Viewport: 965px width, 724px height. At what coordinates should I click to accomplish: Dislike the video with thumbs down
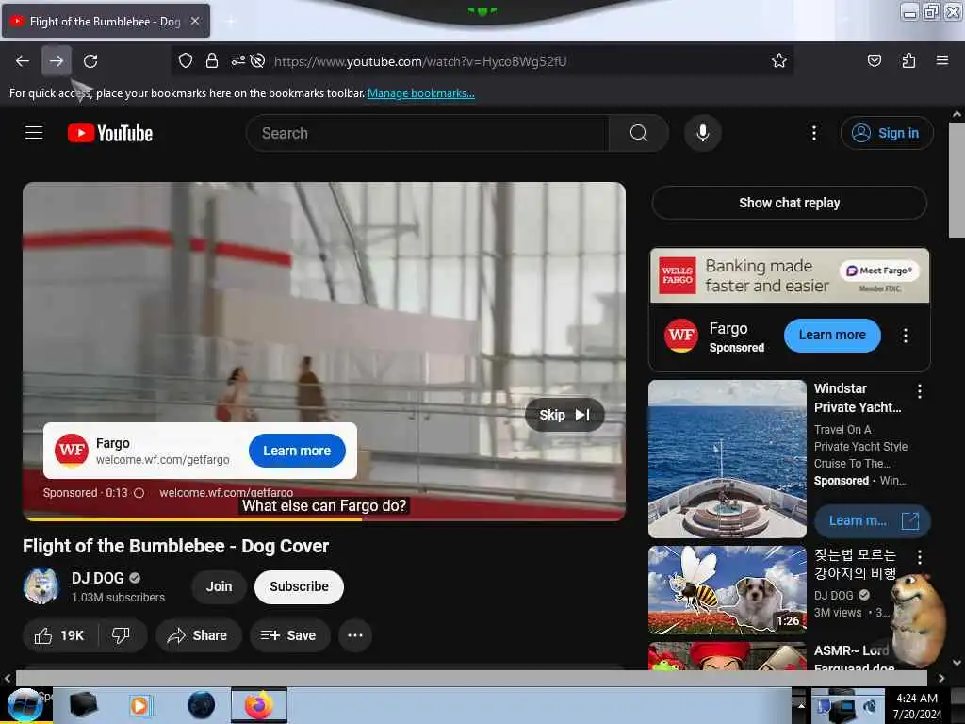pos(122,635)
